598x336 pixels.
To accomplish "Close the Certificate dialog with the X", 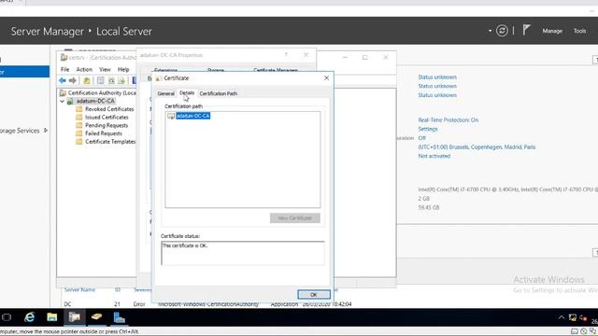I will pyautogui.click(x=326, y=77).
